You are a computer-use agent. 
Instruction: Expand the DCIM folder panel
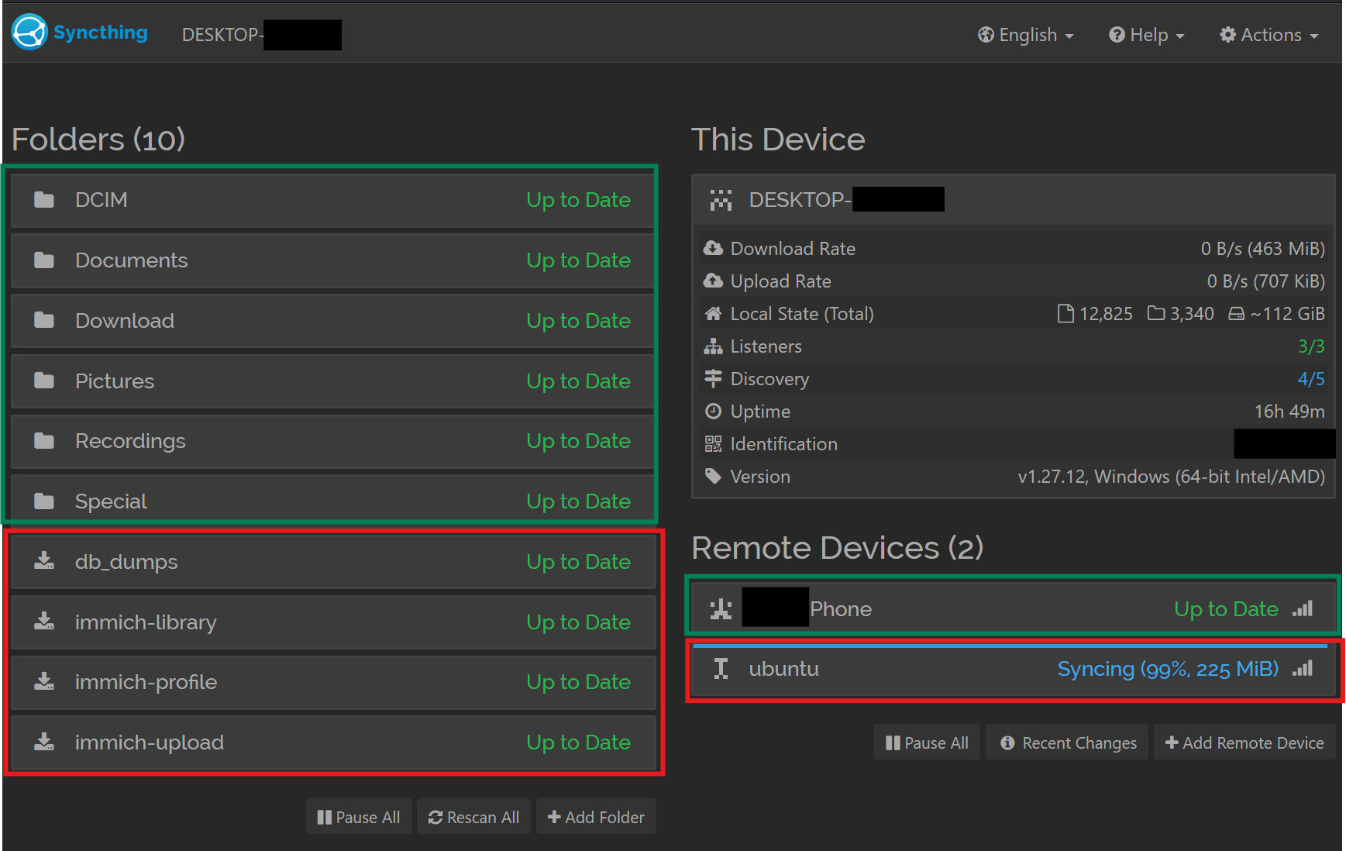(333, 200)
